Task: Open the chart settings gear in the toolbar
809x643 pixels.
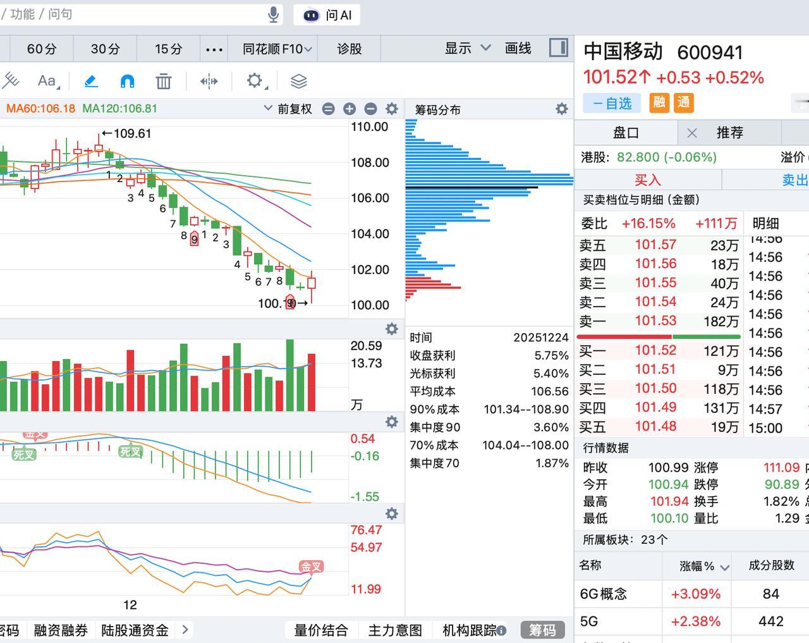Action: tap(253, 81)
